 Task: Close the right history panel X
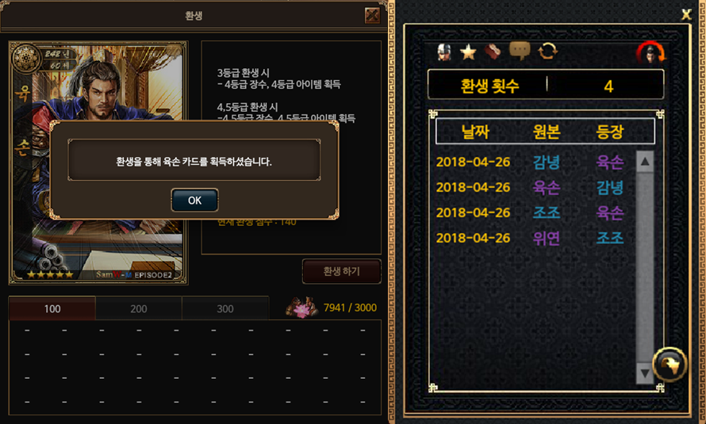pyautogui.click(x=686, y=15)
